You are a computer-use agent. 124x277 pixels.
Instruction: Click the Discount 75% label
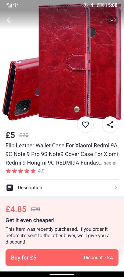[x=98, y=258]
